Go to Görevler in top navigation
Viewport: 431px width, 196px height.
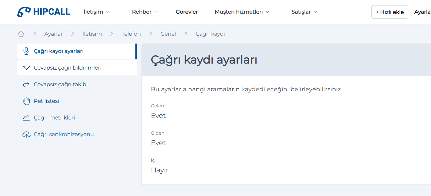tap(187, 12)
